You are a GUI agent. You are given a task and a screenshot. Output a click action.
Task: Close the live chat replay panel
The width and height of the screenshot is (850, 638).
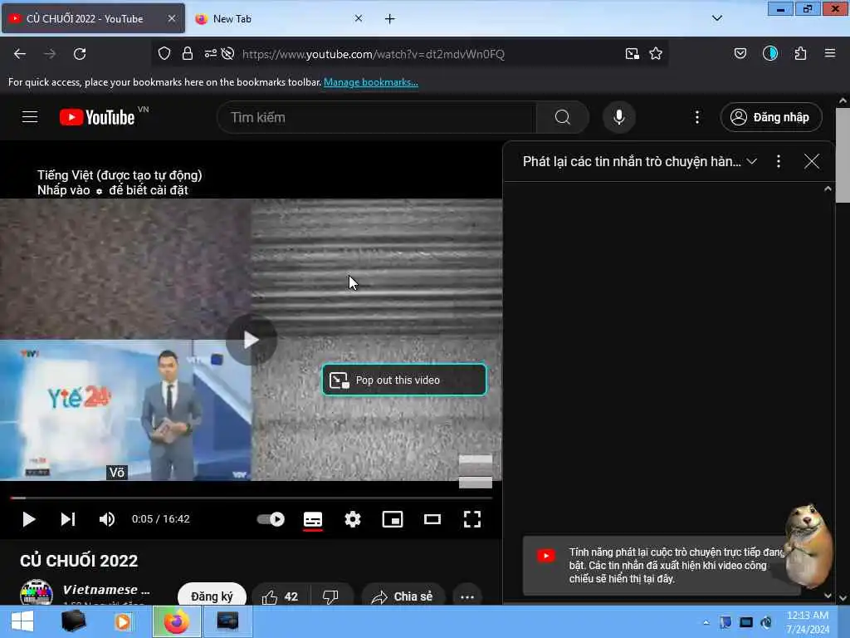click(812, 161)
